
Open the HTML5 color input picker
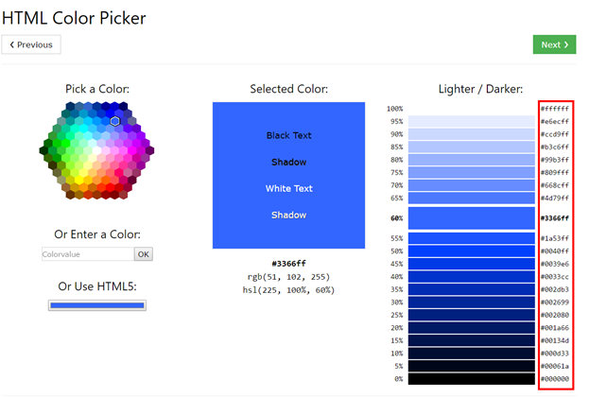tap(96, 305)
